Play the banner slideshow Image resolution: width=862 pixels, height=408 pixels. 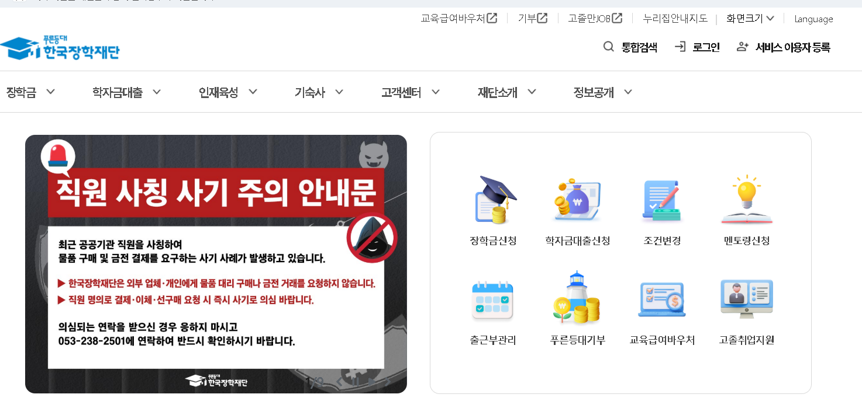[372, 382]
